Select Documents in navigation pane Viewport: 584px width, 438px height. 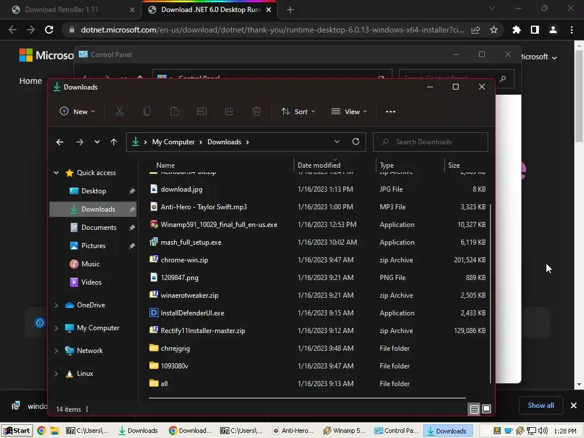point(93,228)
